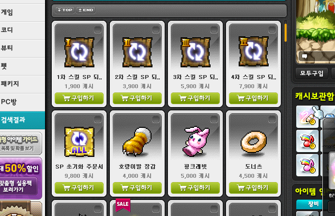Open the 50% 할인 맞춤형 실용팩 banner
Image resolution: width=335 pixels, height=216 pixels.
click(21, 178)
